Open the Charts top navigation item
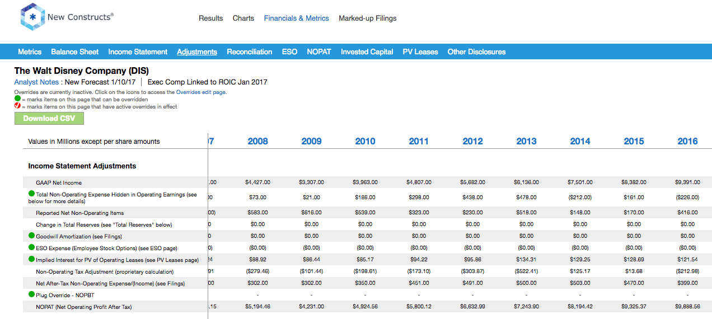This screenshot has width=712, height=319. 243,18
